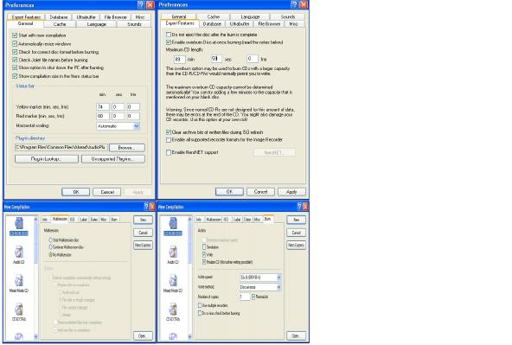Open the ISO tab in Multisession dialog
512x345 pixels.
(73, 220)
